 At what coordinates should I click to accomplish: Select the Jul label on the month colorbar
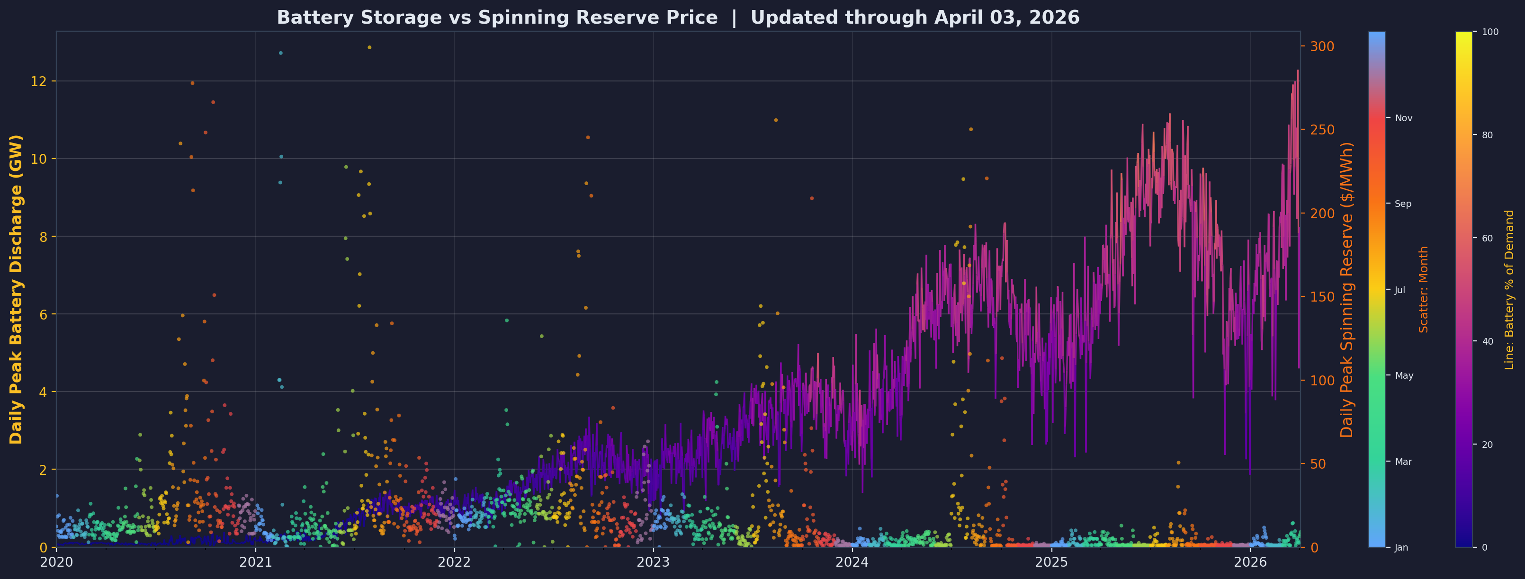[1401, 290]
